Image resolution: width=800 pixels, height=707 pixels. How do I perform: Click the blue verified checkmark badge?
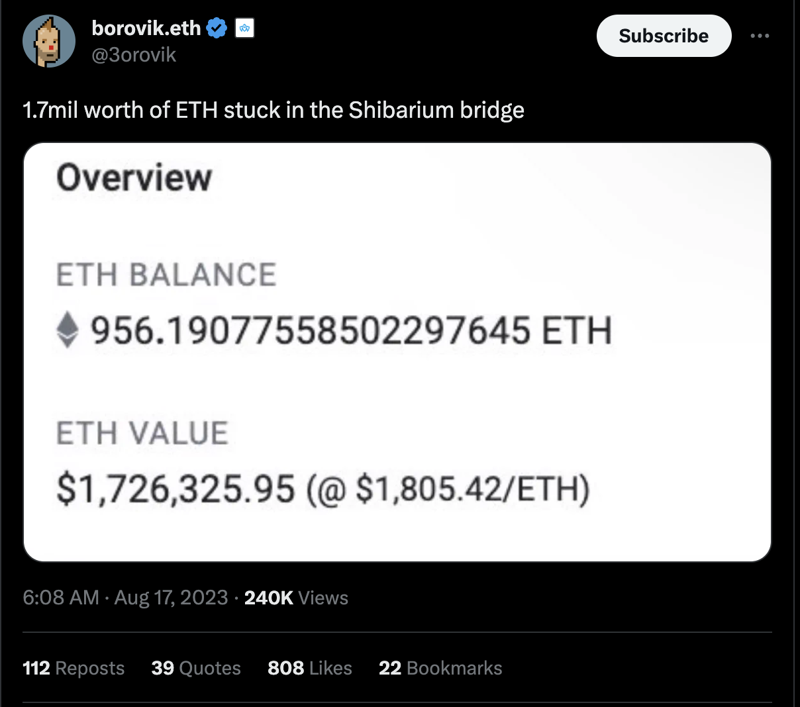217,28
